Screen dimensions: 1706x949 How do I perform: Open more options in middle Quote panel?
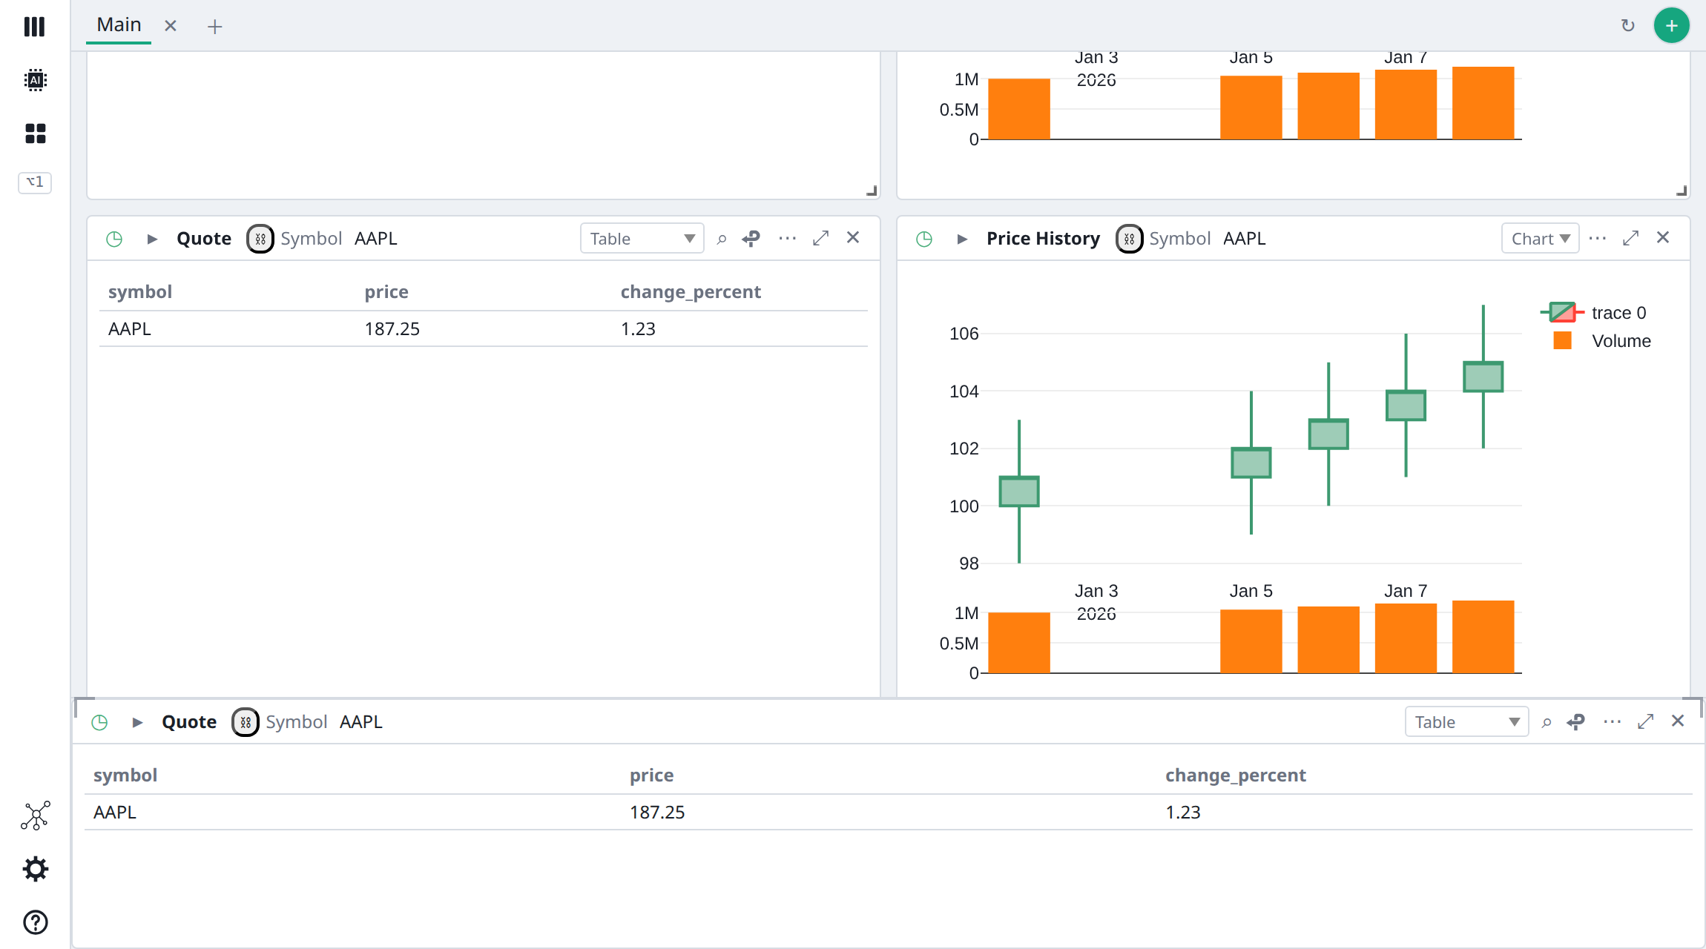tap(787, 238)
